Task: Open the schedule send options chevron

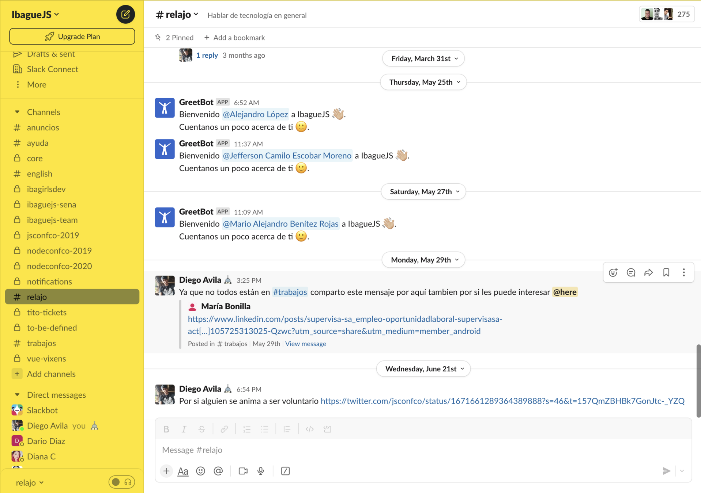Action: [x=682, y=471]
